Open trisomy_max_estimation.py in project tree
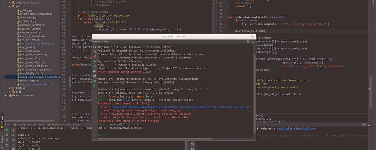376x150 pixels. point(36,84)
